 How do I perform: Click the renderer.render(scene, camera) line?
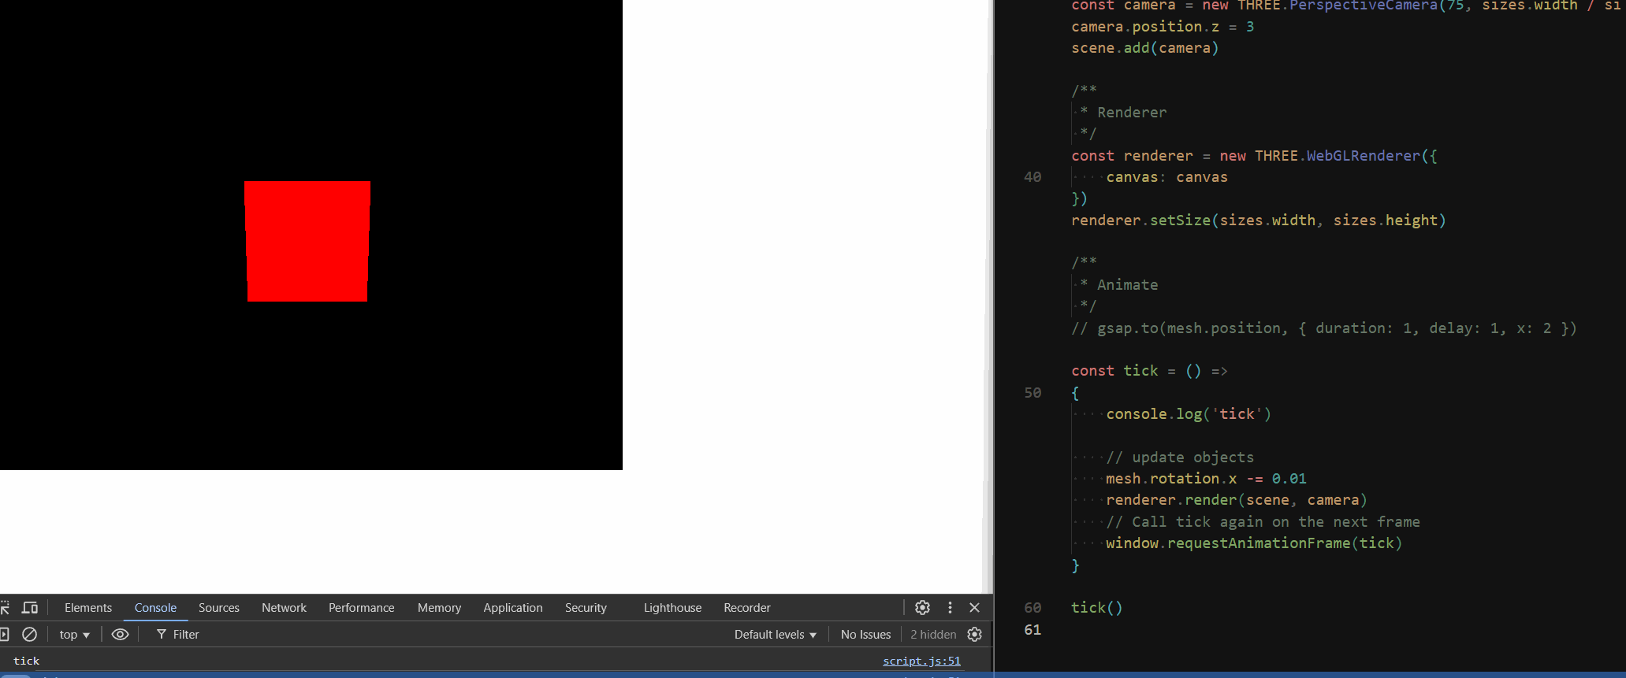(x=1236, y=500)
